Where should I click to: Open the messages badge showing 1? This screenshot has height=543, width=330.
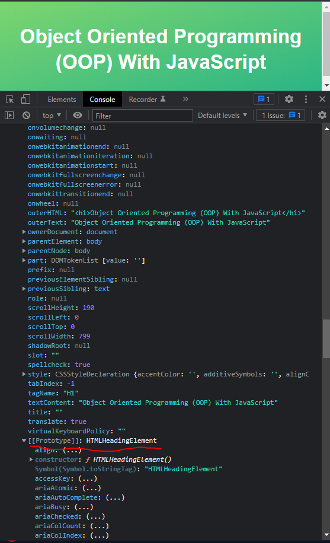click(x=264, y=100)
